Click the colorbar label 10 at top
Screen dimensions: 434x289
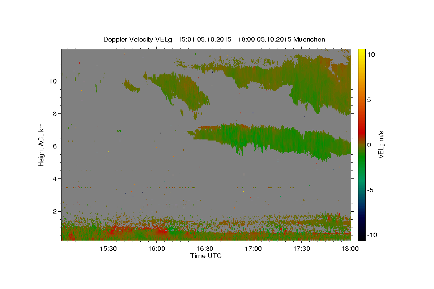click(371, 55)
